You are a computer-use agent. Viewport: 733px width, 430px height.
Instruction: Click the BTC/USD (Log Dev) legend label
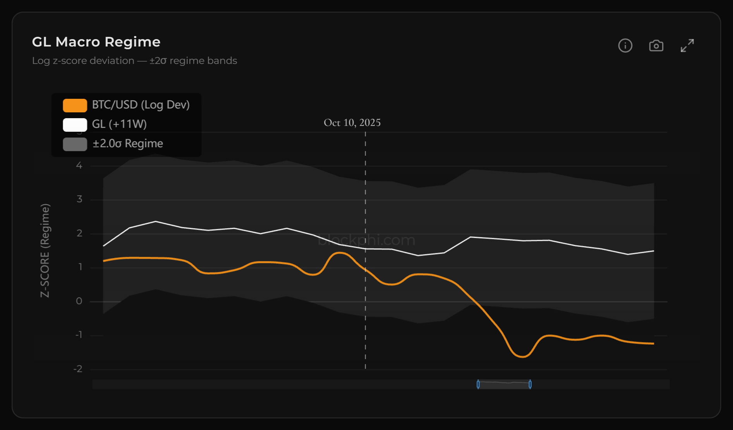tap(141, 105)
